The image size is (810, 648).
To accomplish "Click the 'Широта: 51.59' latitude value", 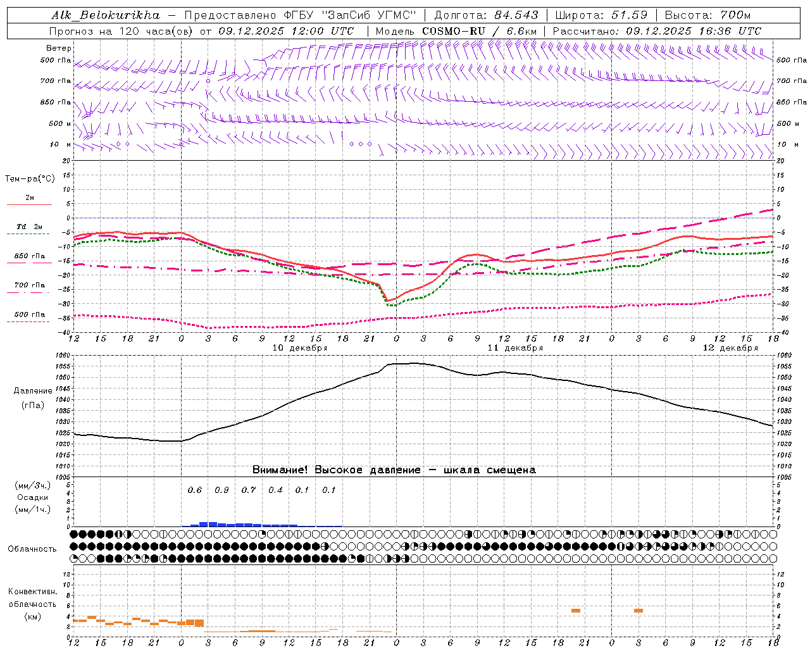I will (x=601, y=15).
